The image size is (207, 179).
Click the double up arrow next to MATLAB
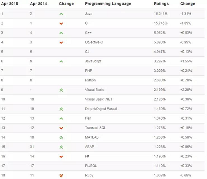[61, 138]
